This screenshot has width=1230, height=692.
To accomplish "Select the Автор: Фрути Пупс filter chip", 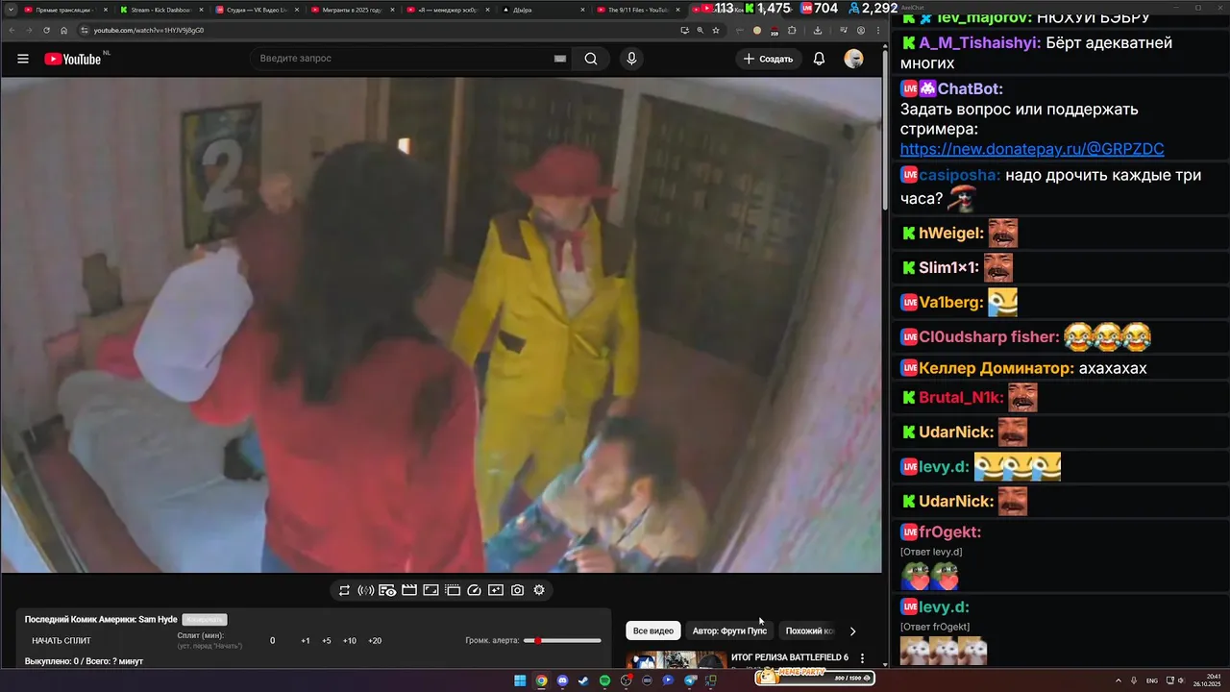I will point(729,631).
